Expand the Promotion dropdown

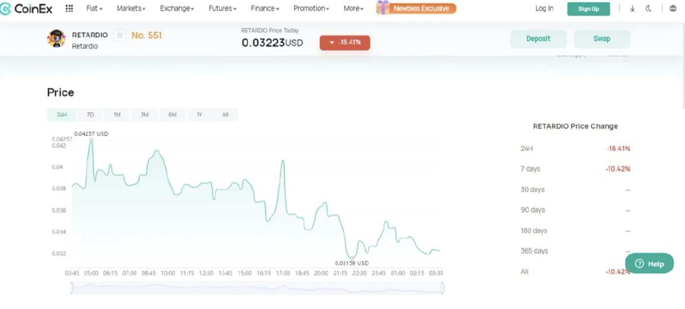click(x=311, y=8)
